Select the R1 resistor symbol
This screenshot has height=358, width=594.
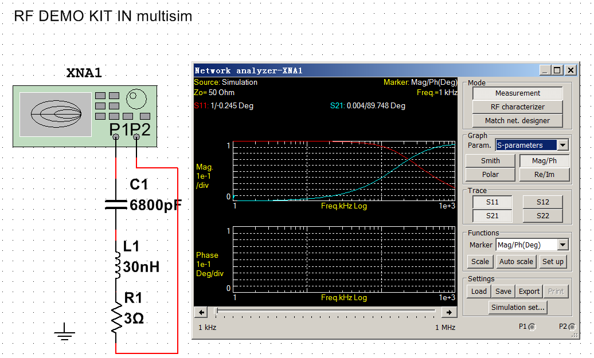(x=116, y=318)
